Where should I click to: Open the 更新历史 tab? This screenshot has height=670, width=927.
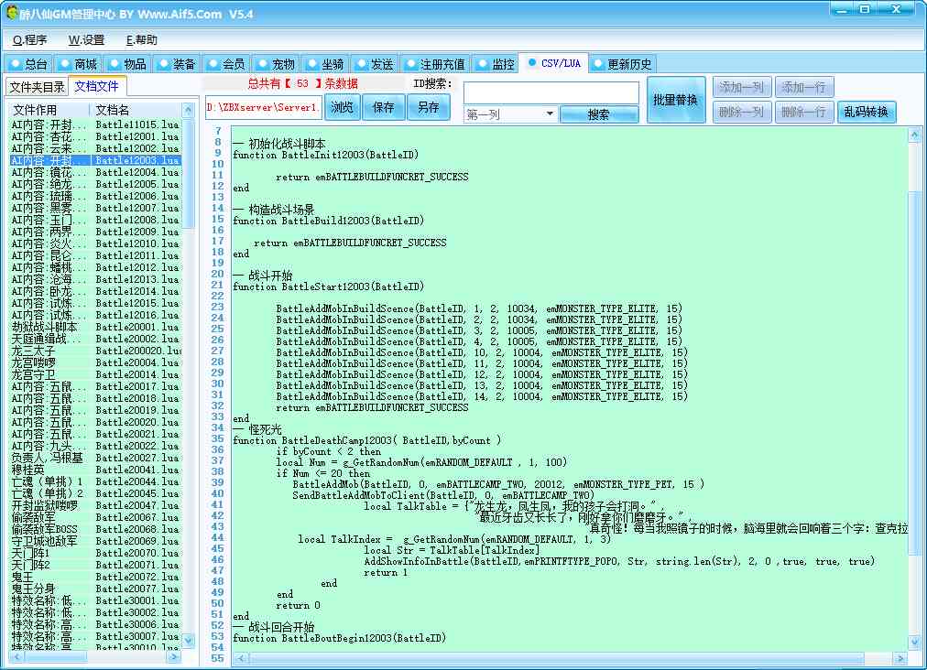(622, 64)
